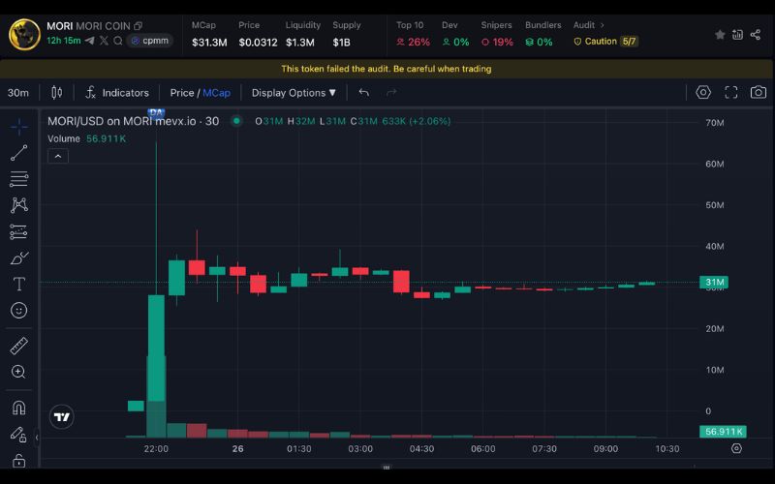Image resolution: width=775 pixels, height=484 pixels.
Task: Select the brush drawing tool
Action: [x=18, y=257]
